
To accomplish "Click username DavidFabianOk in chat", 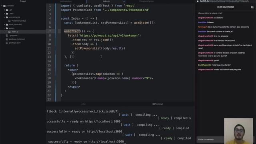I will [204, 65].
